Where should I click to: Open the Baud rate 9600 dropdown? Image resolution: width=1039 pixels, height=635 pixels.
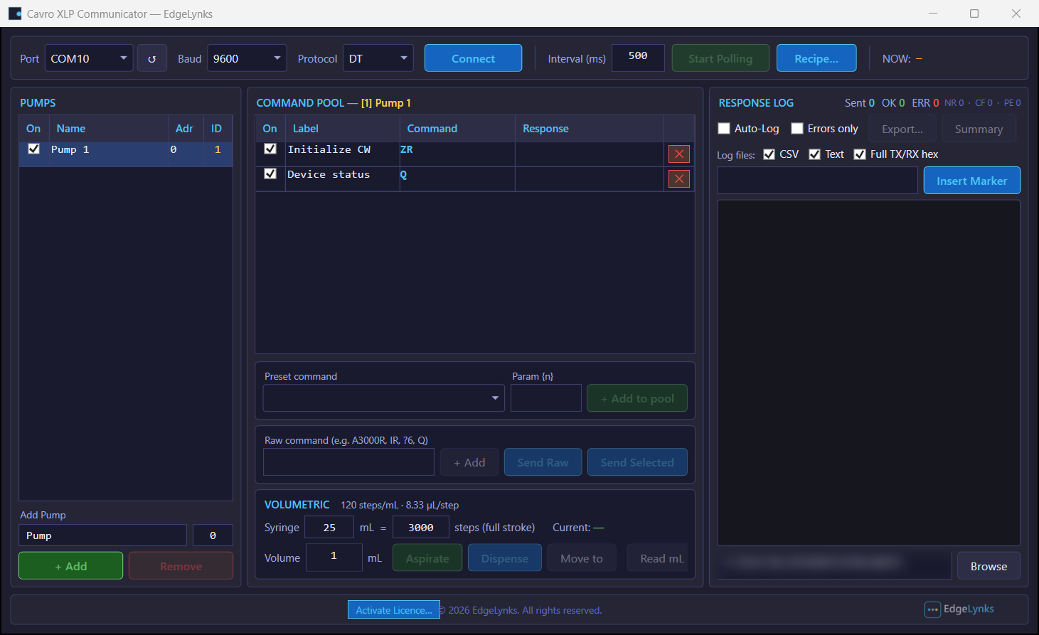(247, 58)
